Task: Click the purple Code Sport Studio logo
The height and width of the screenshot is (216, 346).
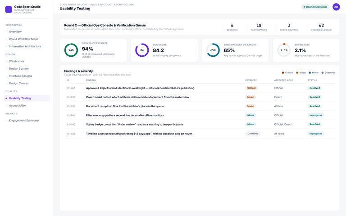Action: click(9, 9)
